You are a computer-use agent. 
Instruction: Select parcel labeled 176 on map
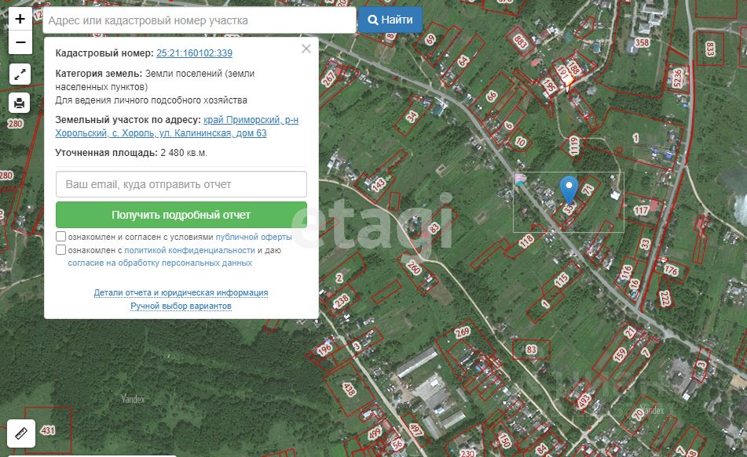(671, 270)
